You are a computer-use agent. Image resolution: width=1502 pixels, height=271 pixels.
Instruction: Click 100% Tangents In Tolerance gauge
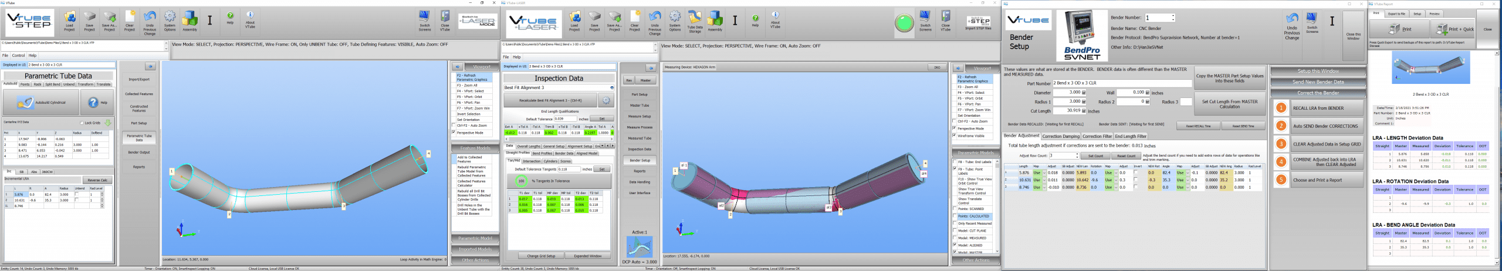521,181
